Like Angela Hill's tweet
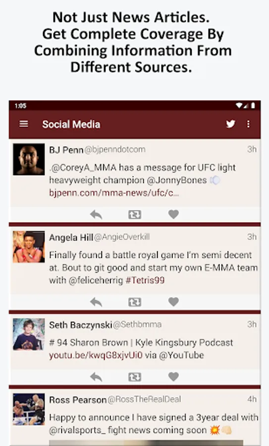 tap(173, 302)
